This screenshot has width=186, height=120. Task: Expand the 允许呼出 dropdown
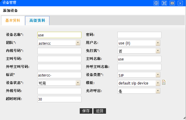click(x=139, y=91)
